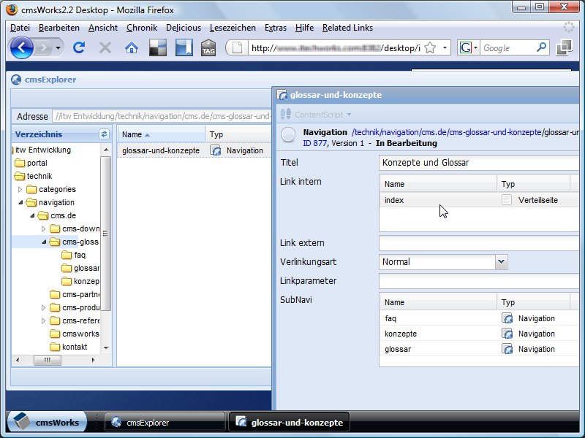
Task: Expand the cms-produ folder
Action: (44, 307)
